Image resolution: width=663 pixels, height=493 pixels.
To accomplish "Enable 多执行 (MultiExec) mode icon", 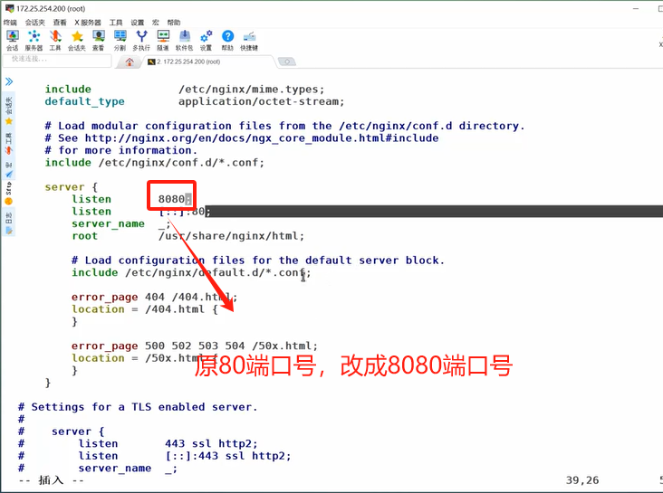I will point(141,40).
